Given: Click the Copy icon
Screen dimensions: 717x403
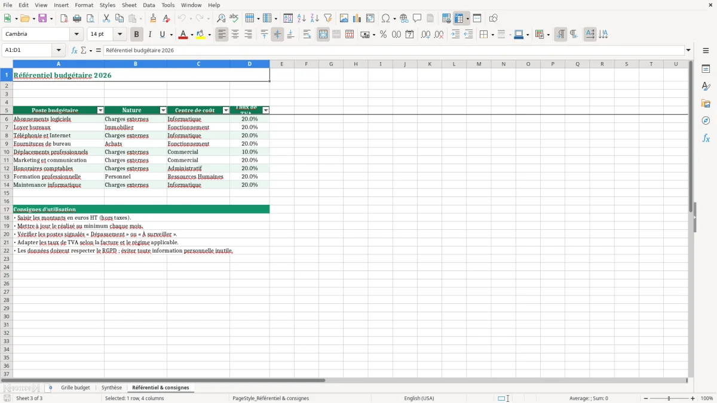Looking at the screenshot, I should point(119,19).
